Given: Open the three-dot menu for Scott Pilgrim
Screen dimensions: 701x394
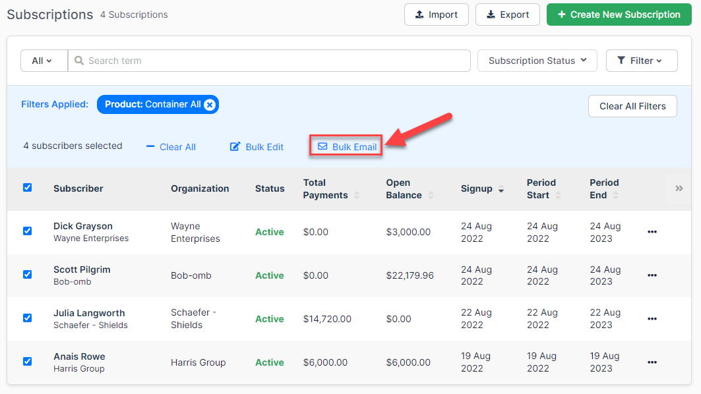Looking at the screenshot, I should pyautogui.click(x=652, y=275).
